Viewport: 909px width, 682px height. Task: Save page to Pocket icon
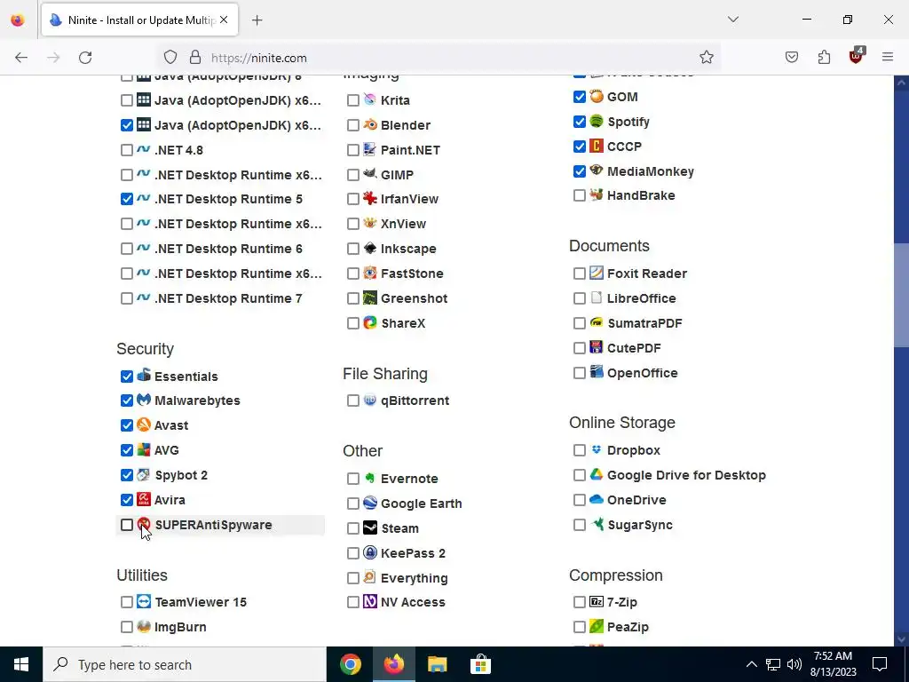click(792, 58)
